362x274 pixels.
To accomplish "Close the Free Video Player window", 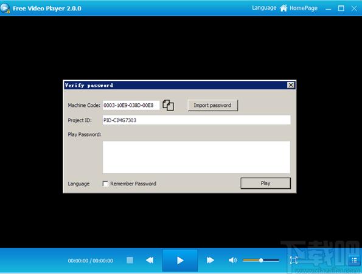I will point(354,9).
